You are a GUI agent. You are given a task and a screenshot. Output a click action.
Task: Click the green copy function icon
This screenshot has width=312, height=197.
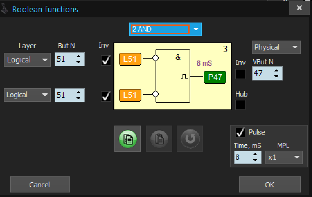(128, 139)
